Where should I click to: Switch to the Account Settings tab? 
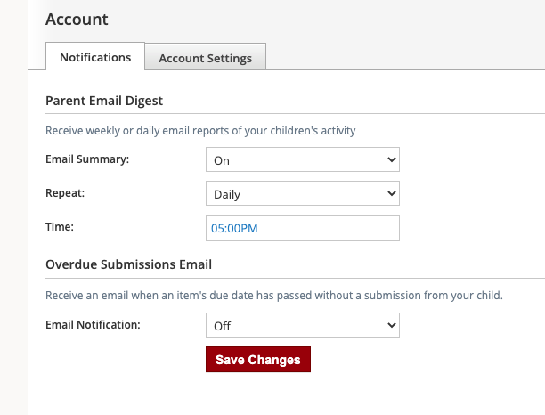coord(206,57)
